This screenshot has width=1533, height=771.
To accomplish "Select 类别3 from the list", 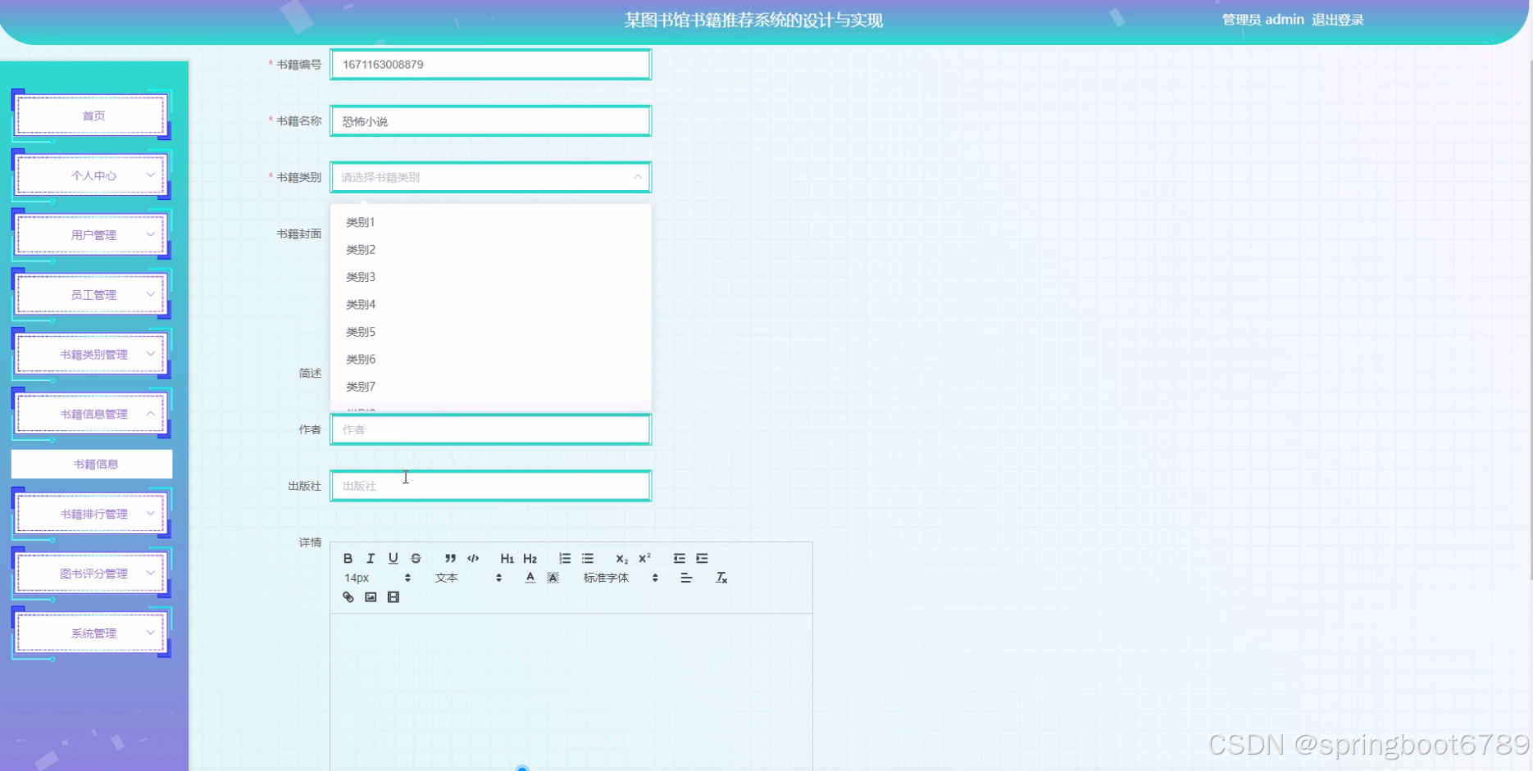I will [490, 277].
